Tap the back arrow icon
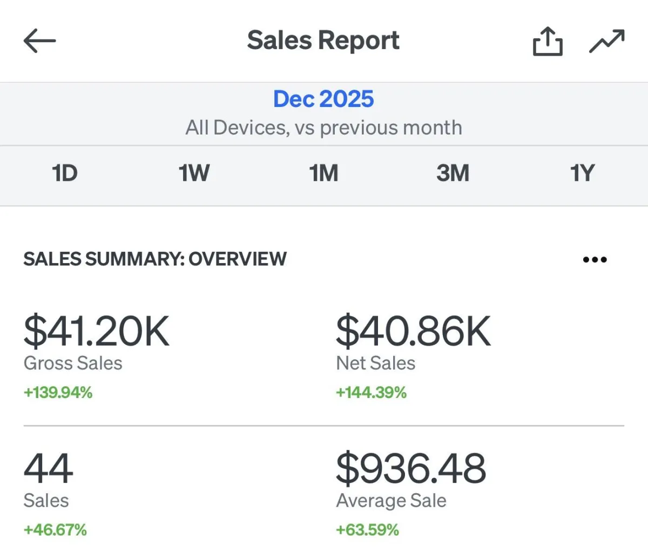This screenshot has width=648, height=559. 40,41
